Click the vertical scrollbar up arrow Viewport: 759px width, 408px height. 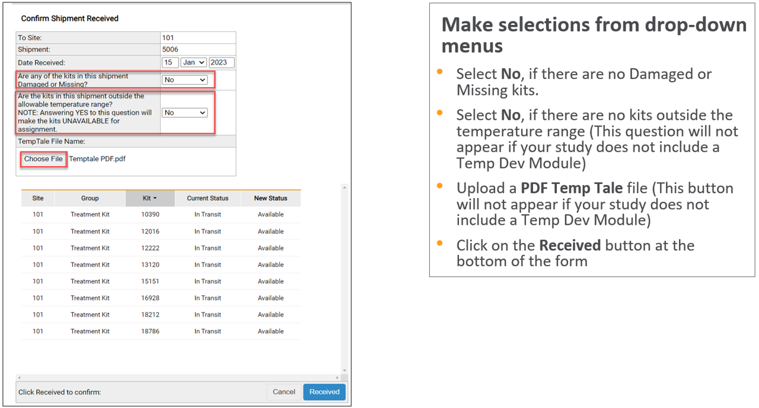(x=343, y=187)
